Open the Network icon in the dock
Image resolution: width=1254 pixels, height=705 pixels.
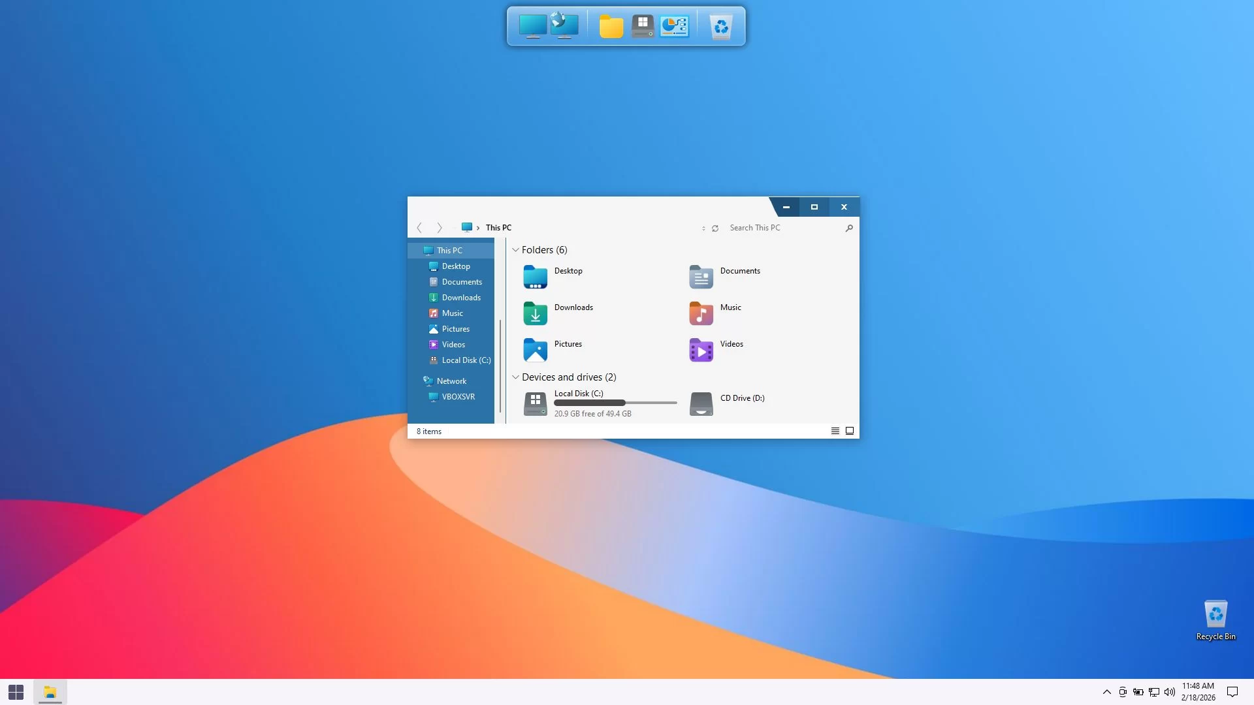point(564,26)
